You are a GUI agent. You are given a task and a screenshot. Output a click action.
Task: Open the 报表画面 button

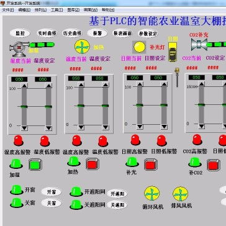click(x=122, y=33)
